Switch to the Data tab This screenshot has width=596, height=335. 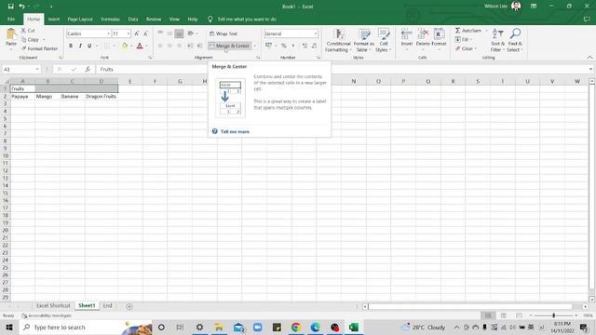pos(133,19)
